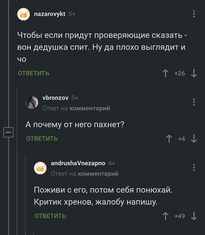Click the username nazarovykt

tap(49, 13)
